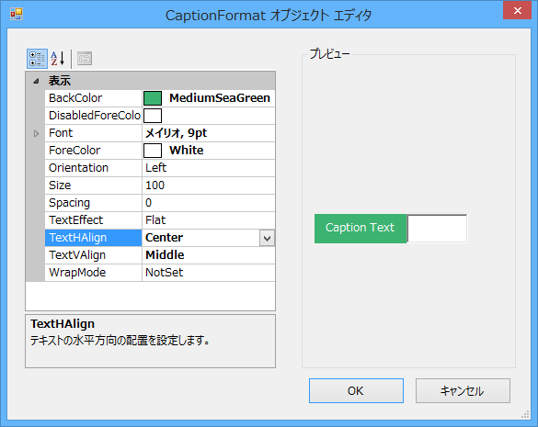Click the Spacing value 0
Image resolution: width=538 pixels, height=427 pixels.
click(x=148, y=203)
